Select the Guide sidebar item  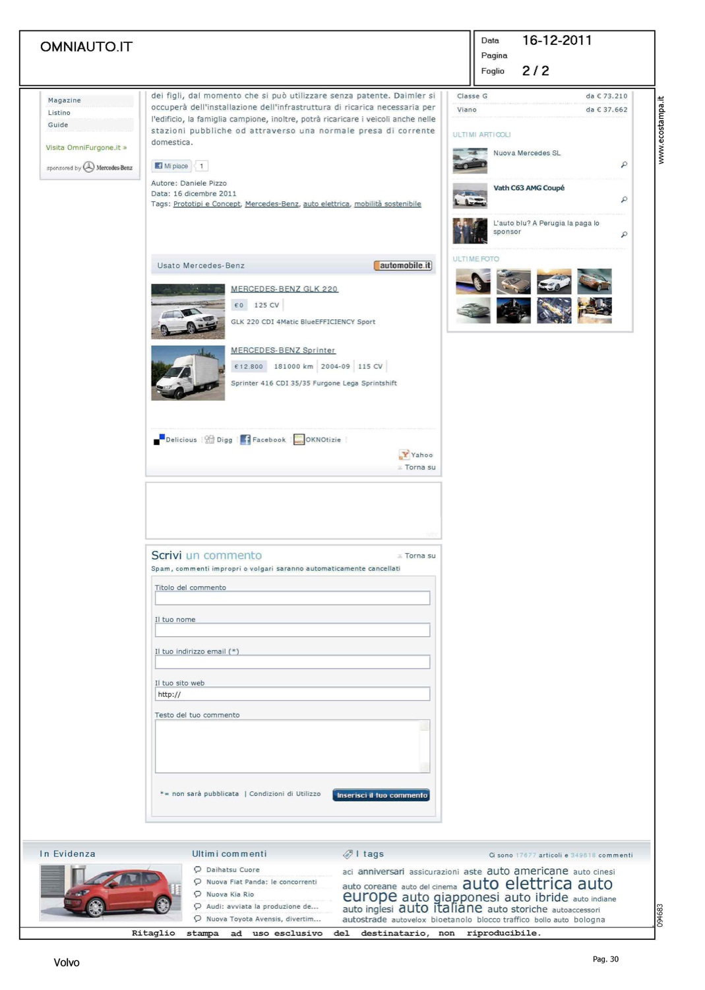[58, 125]
